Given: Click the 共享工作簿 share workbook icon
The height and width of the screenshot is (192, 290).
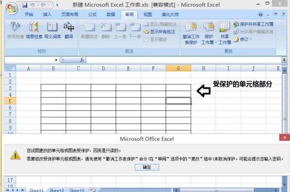Looking at the screenshot, I should click(225, 33).
